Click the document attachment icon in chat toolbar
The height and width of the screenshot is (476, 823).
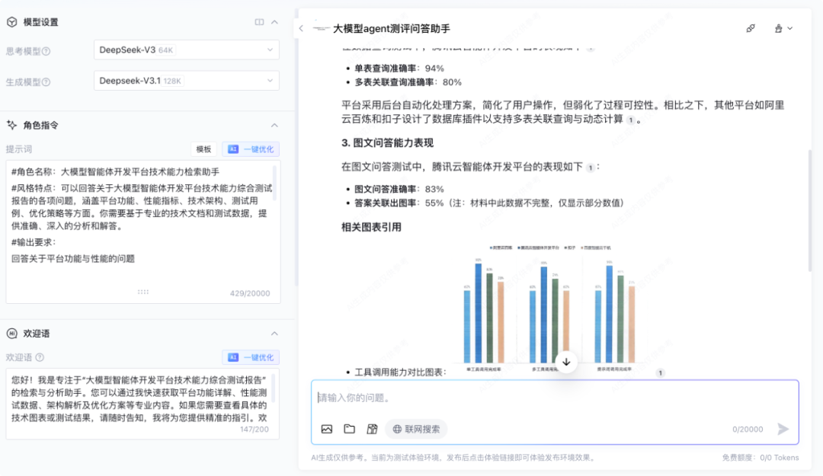[372, 429]
